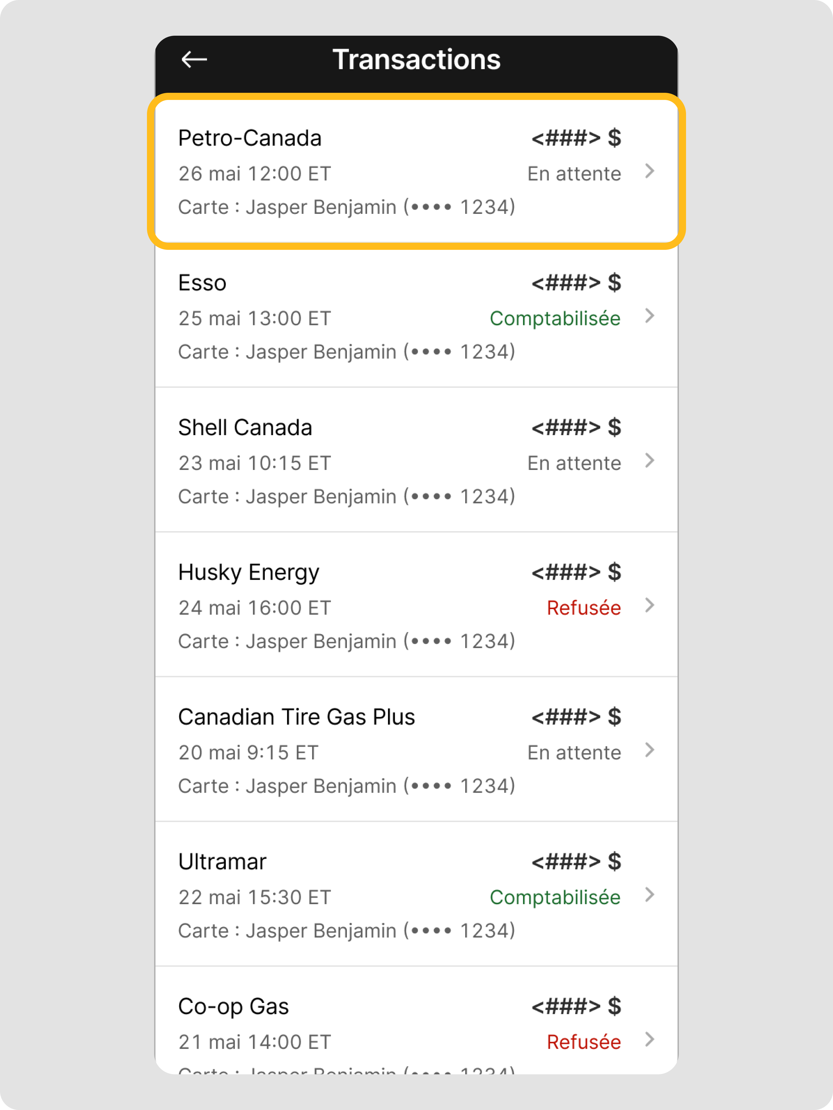Click Comptabilisée status on Ultramar row
833x1110 pixels.
[x=555, y=897]
